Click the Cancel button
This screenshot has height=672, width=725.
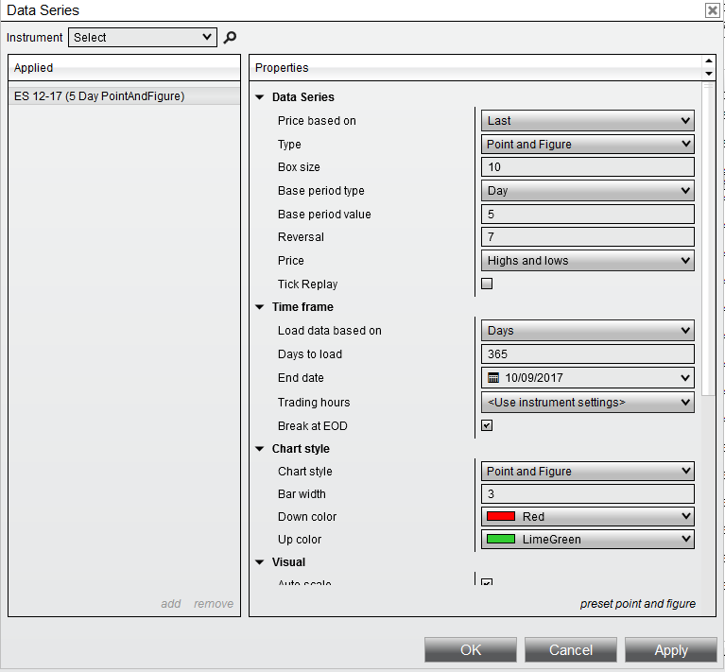571,650
